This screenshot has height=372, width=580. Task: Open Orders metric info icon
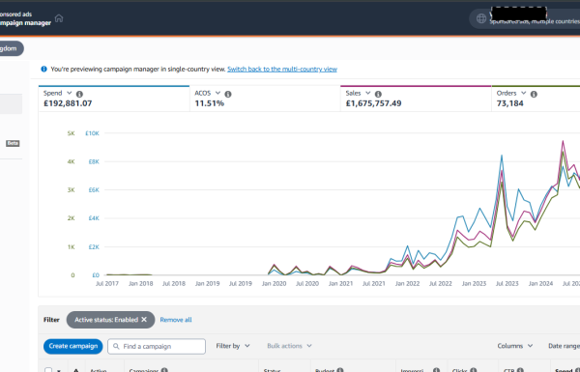click(534, 94)
